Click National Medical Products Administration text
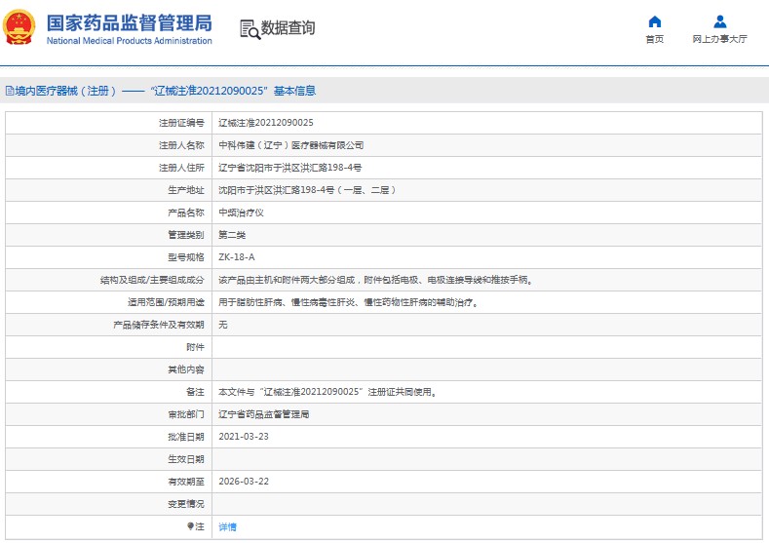This screenshot has width=769, height=543. click(x=130, y=41)
